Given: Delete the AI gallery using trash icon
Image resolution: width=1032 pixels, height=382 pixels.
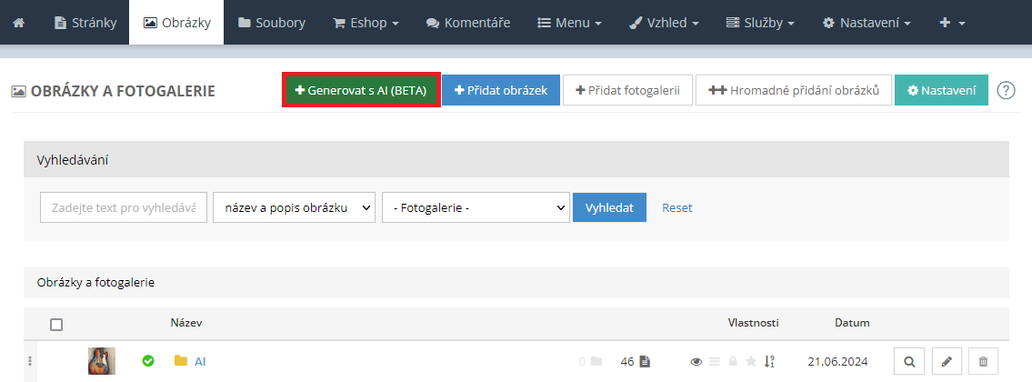Looking at the screenshot, I should (983, 361).
